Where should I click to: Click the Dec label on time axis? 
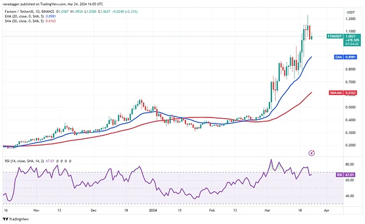[93, 211]
